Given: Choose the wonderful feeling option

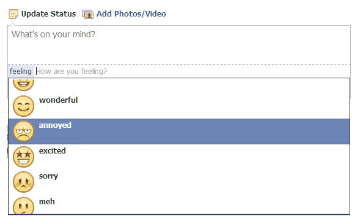Looking at the screenshot, I should click(179, 106).
